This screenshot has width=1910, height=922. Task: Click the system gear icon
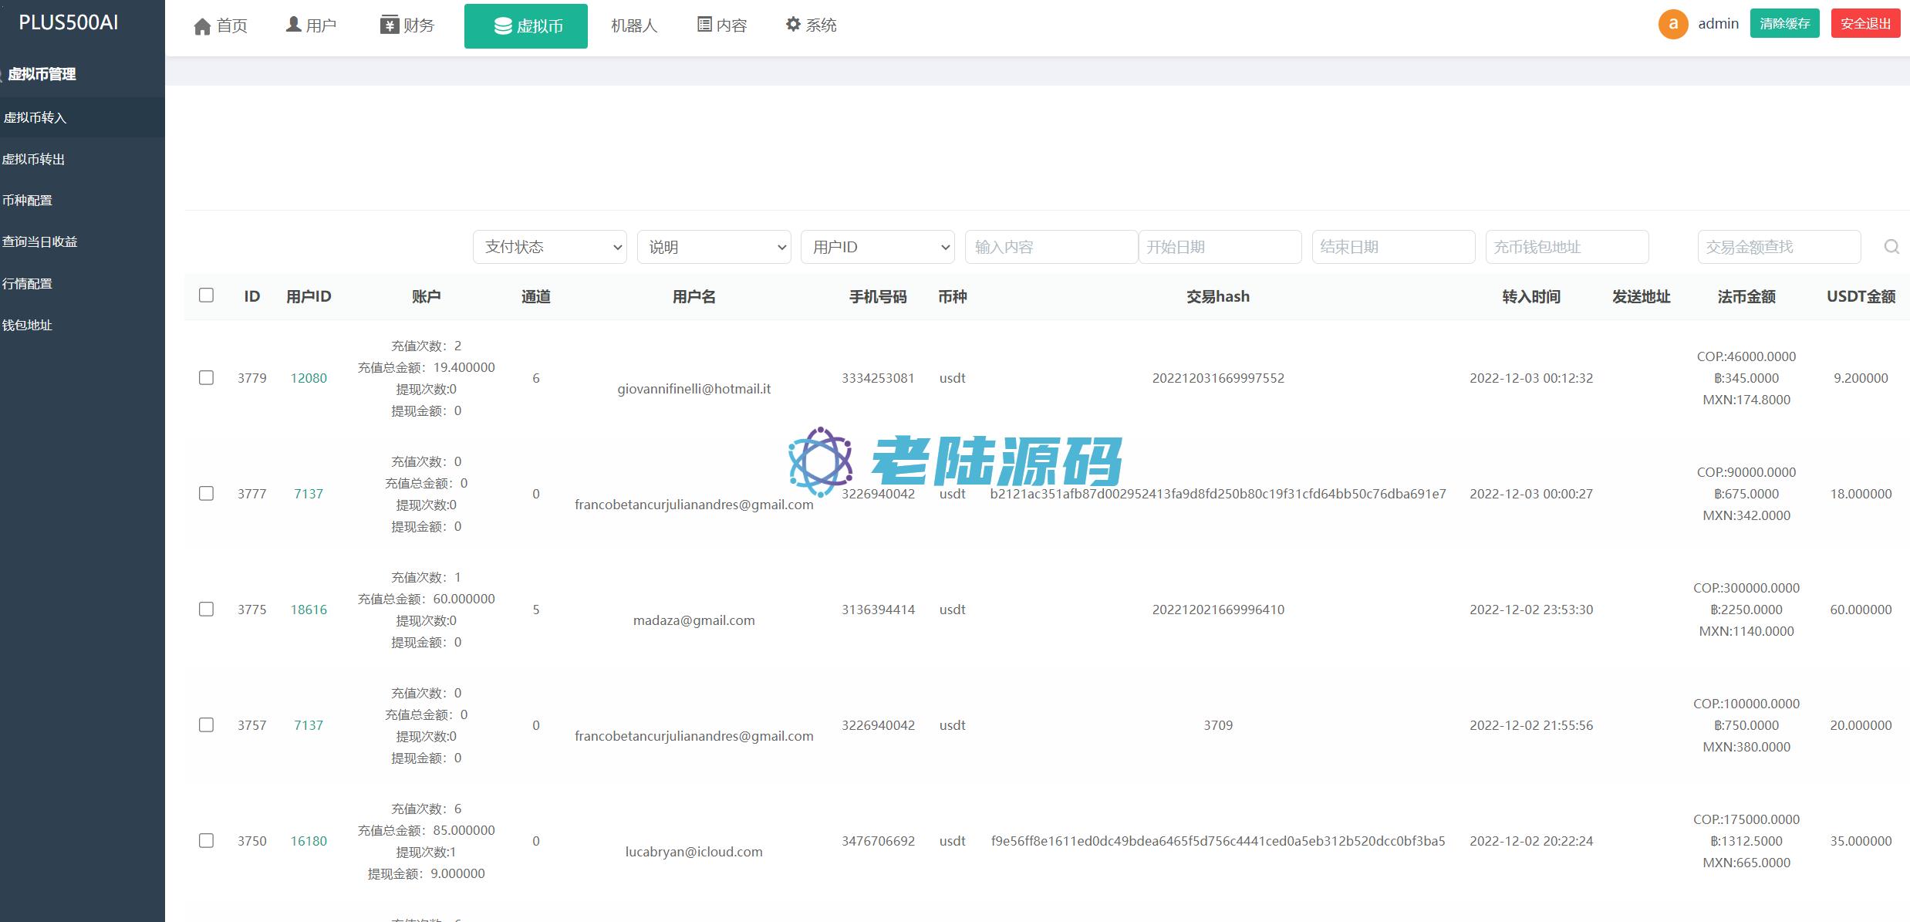click(793, 25)
